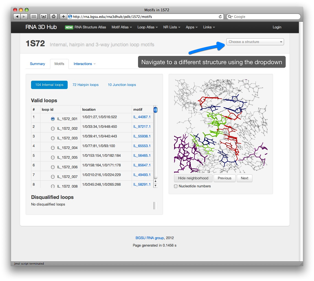314x281 pixels.
Task: Select the IL_1S72_002 loop radio button
Action: click(x=53, y=128)
